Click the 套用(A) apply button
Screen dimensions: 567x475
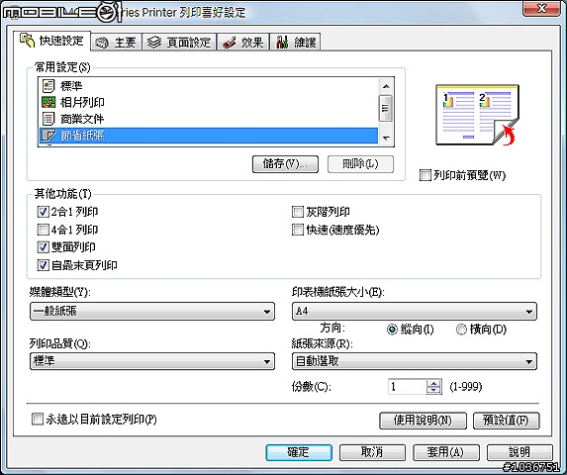(x=446, y=452)
